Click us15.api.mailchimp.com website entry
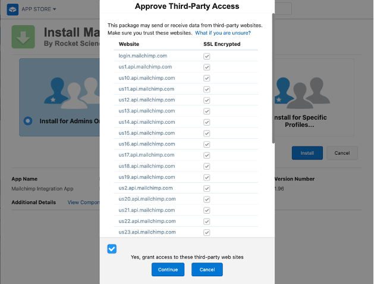Viewport: 374px width, 284px height. click(147, 133)
